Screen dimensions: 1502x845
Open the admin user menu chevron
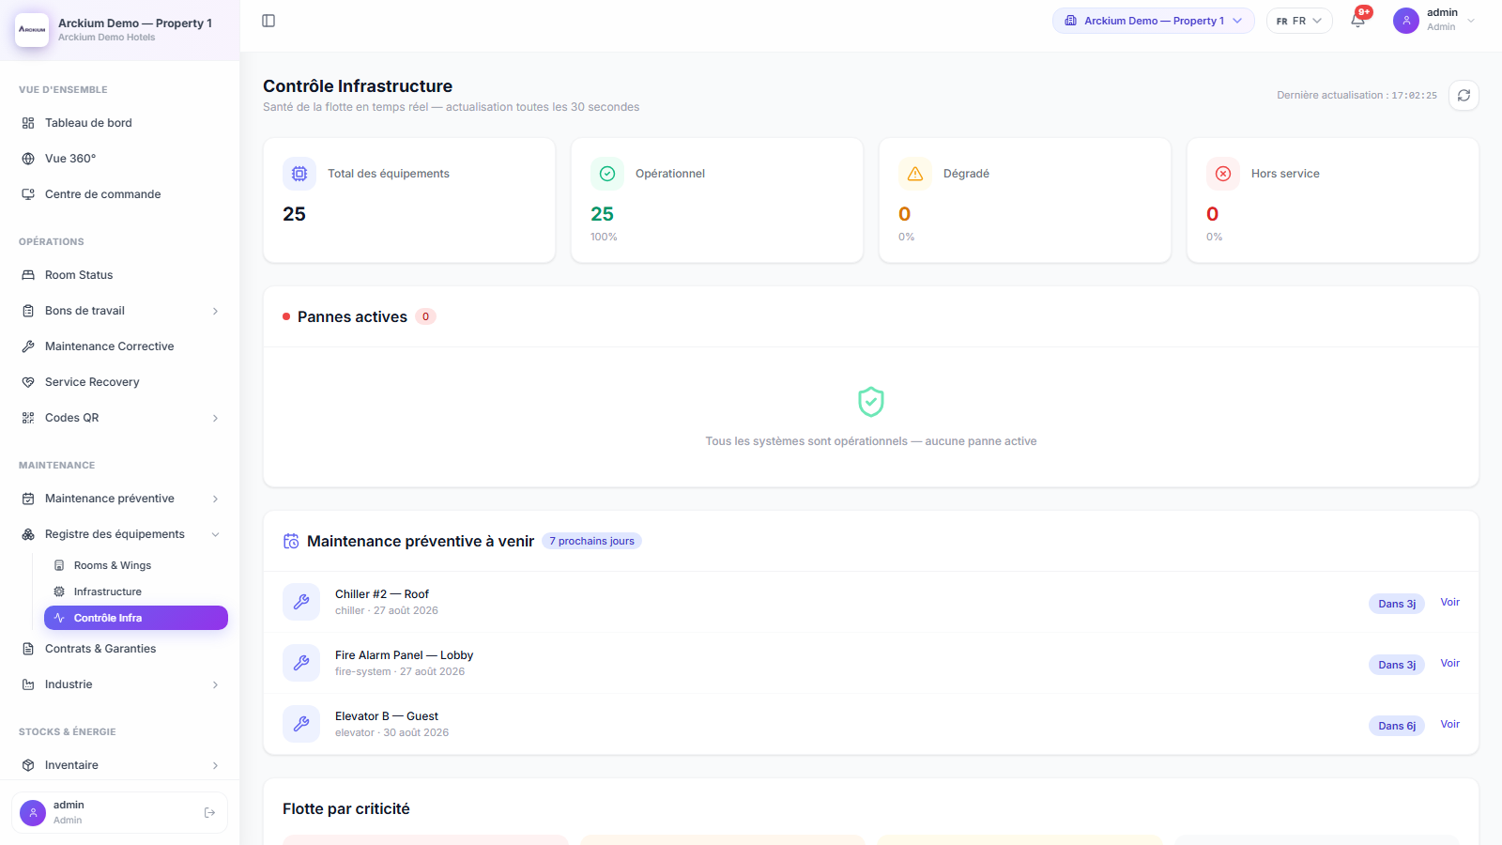(x=1471, y=21)
